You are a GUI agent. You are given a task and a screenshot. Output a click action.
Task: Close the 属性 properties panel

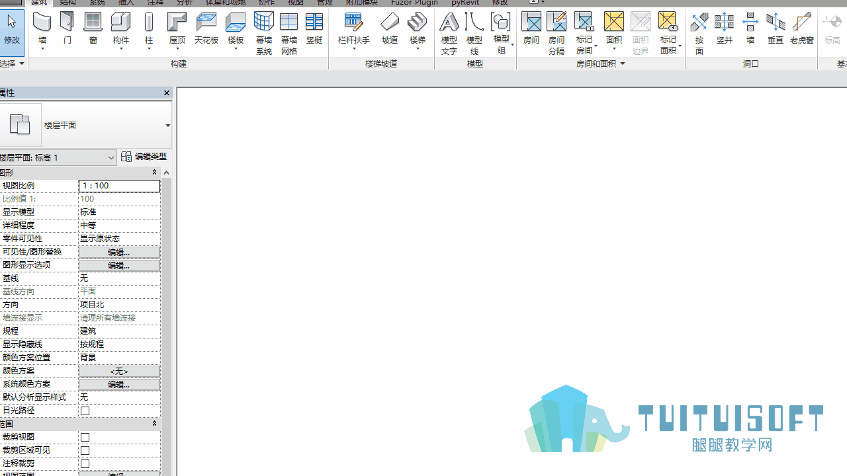(167, 93)
